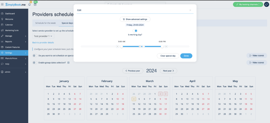Close the Edit dialog with the X

190,10
